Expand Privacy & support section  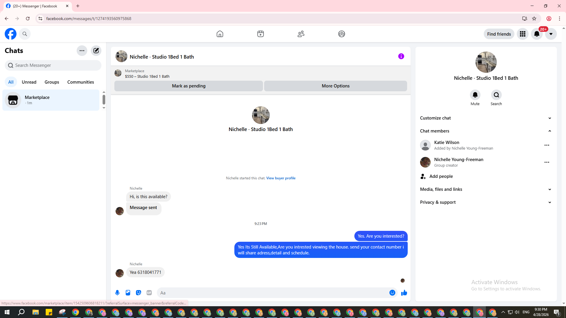pyautogui.click(x=549, y=202)
